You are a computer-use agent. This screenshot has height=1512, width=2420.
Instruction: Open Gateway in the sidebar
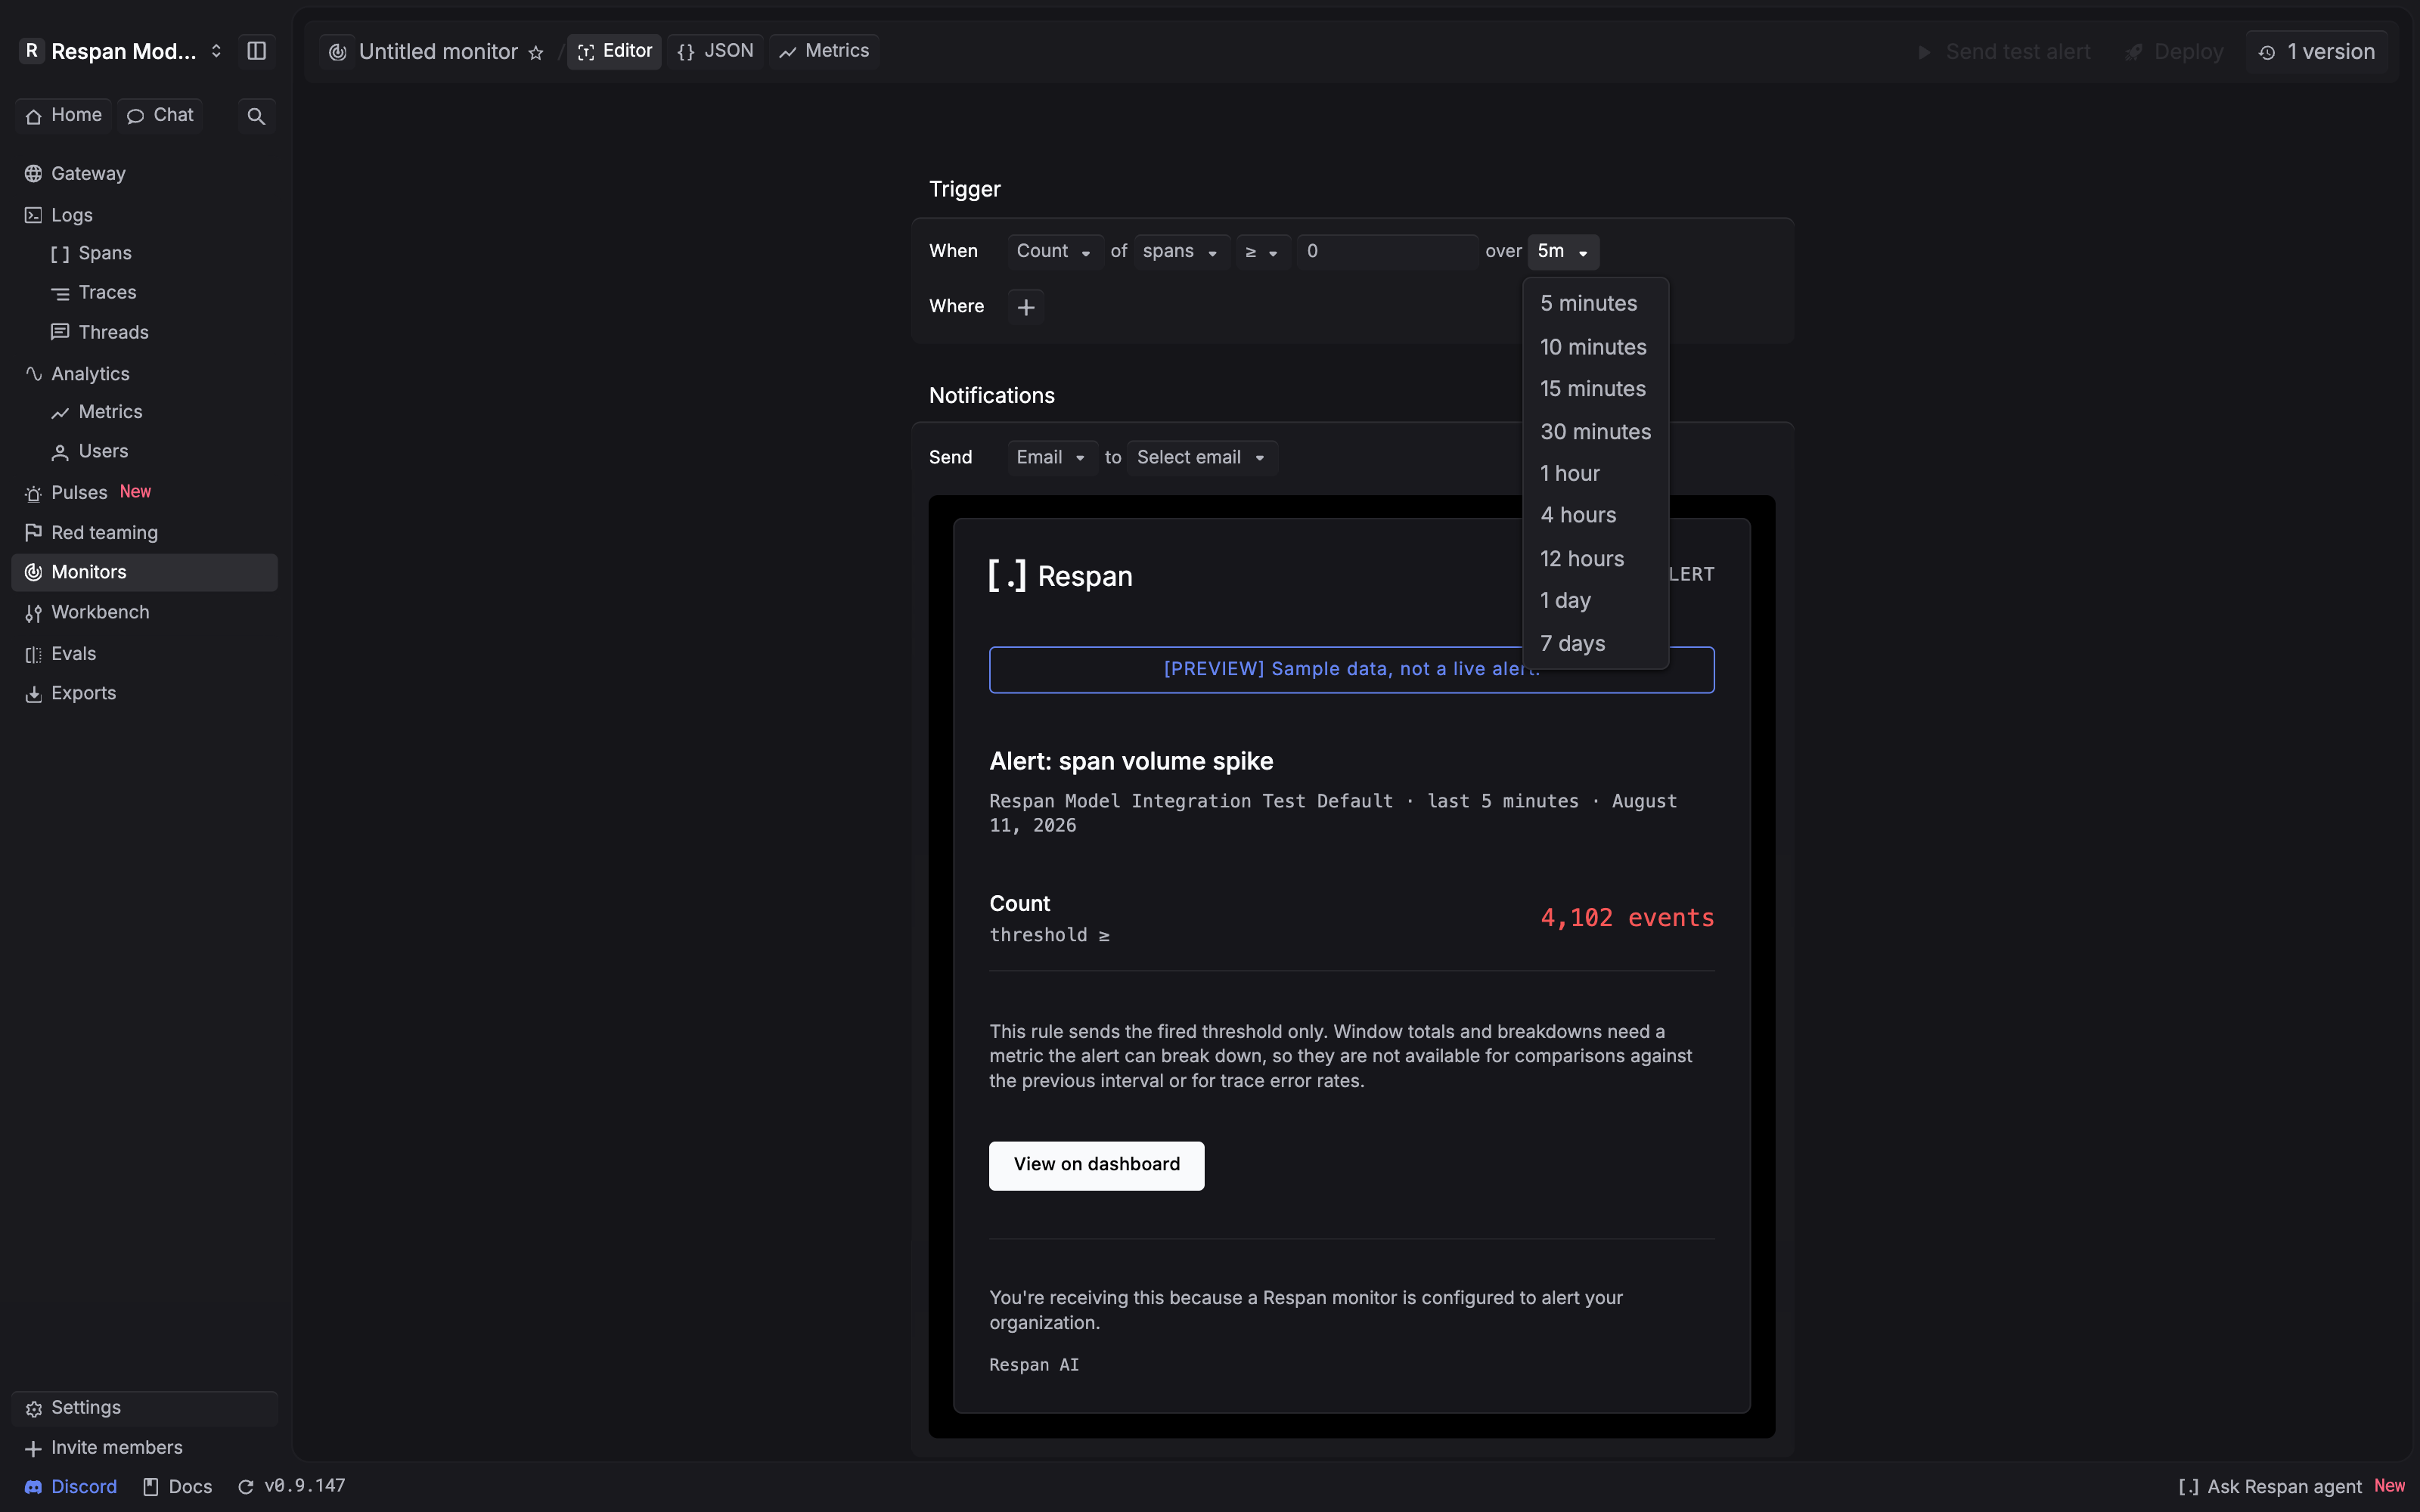pyautogui.click(x=144, y=174)
